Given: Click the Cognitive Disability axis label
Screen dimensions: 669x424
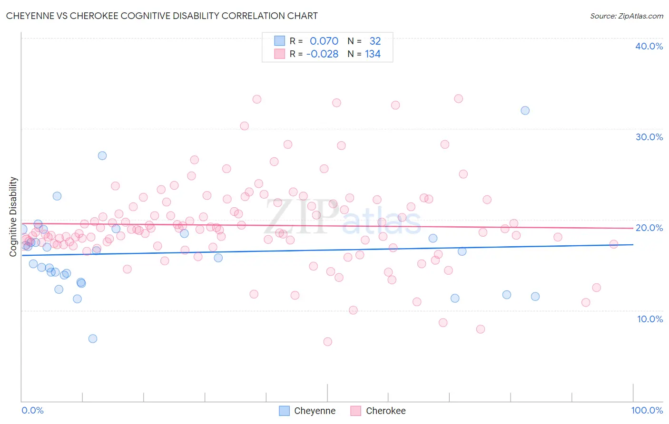Looking at the screenshot, I should point(13,217).
